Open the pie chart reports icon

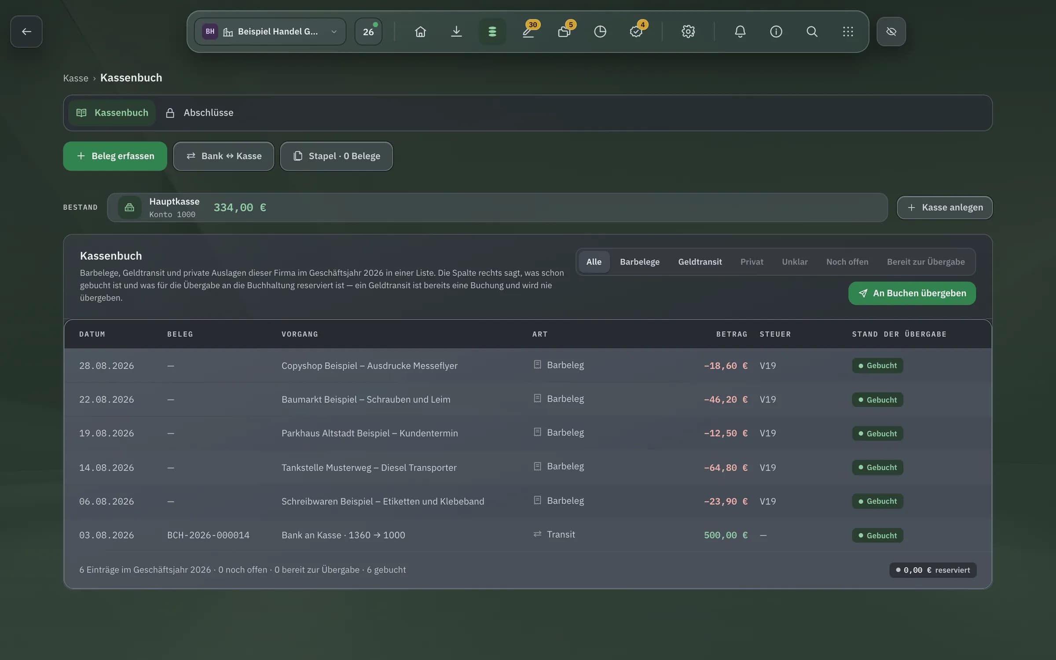click(600, 31)
